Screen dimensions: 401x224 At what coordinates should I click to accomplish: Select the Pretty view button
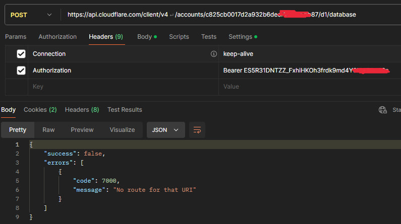(x=18, y=130)
